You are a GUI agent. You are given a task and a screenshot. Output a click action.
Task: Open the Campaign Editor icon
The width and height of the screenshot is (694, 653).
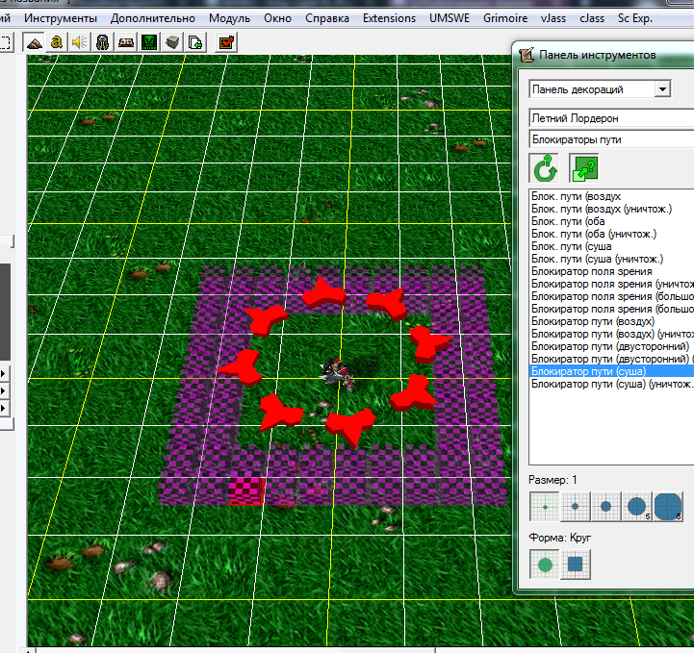[125, 41]
